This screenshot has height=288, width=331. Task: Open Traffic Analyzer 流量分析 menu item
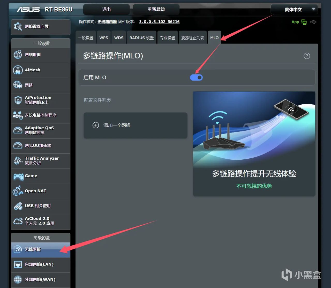tap(41, 161)
